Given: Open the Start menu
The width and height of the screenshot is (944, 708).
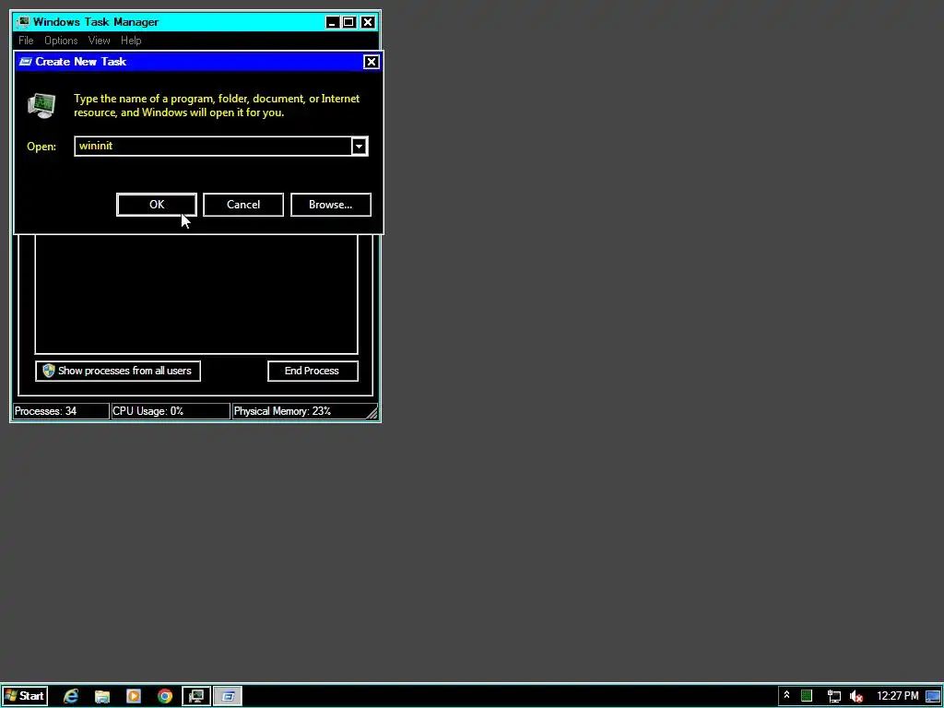Looking at the screenshot, I should pyautogui.click(x=25, y=697).
